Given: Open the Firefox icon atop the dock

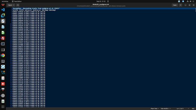Looking at the screenshot, I should point(3,4).
